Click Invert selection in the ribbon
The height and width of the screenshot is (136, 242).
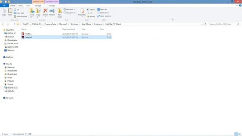104,16
